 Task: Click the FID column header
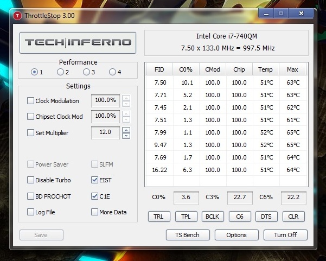point(159,69)
